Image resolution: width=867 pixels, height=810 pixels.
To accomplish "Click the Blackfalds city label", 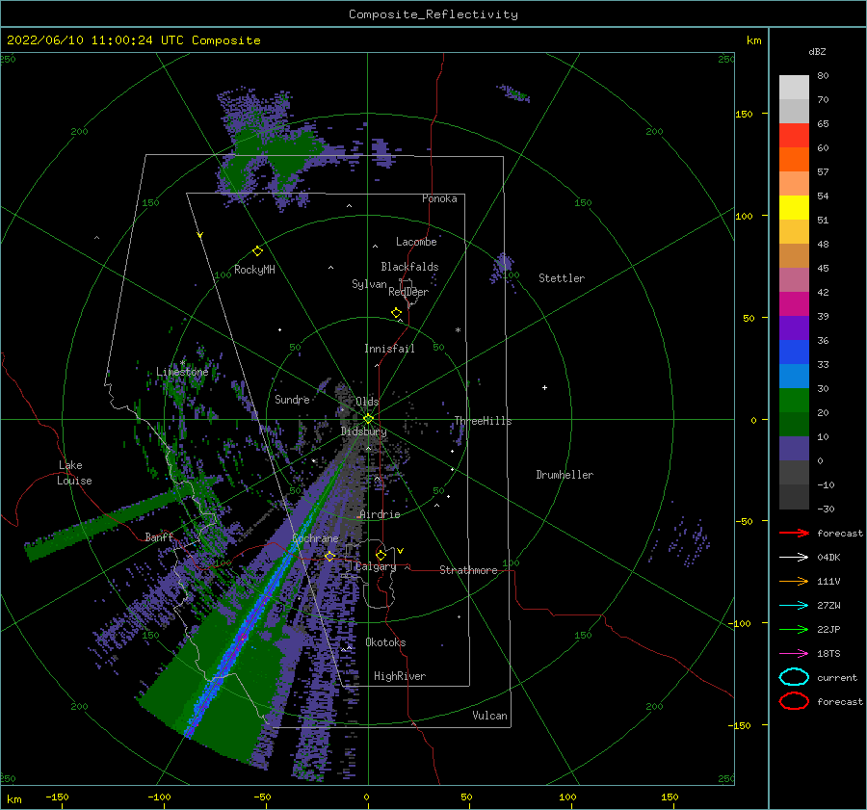I will click(x=409, y=267).
